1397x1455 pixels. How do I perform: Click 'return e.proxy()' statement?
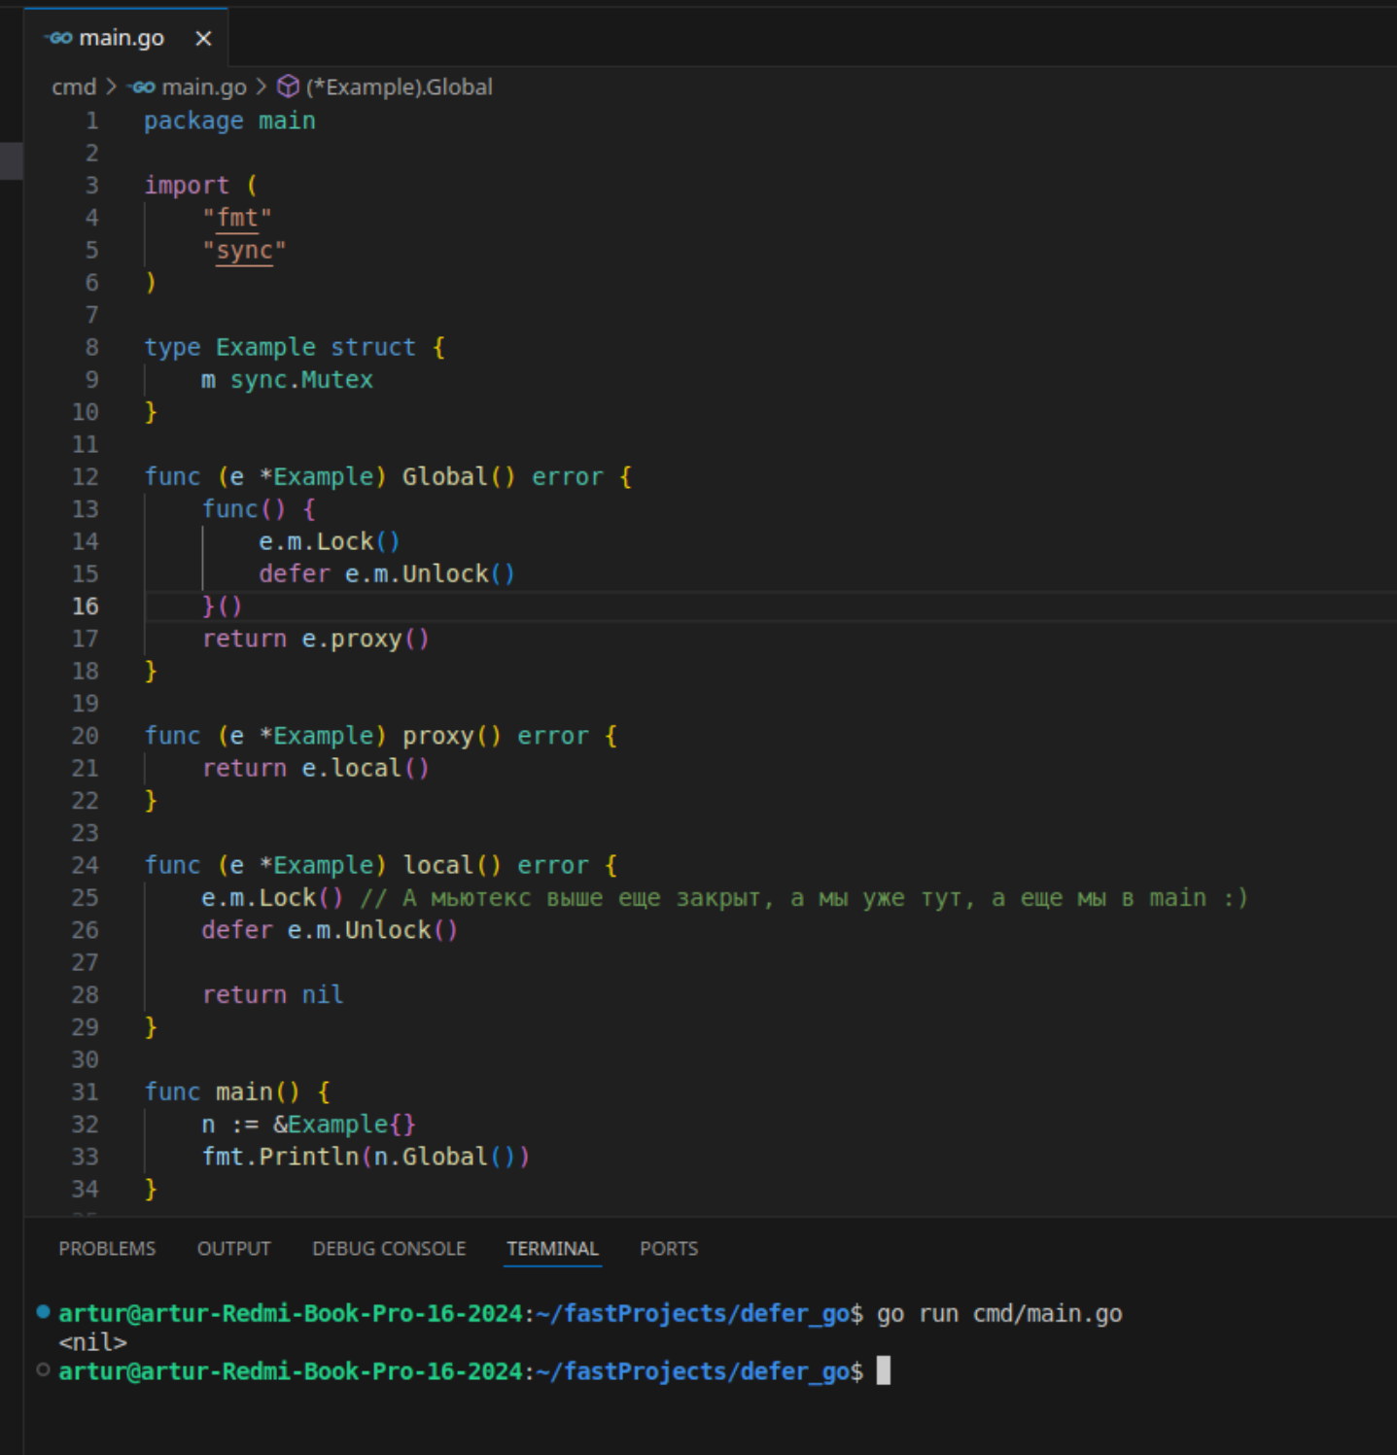tap(315, 639)
